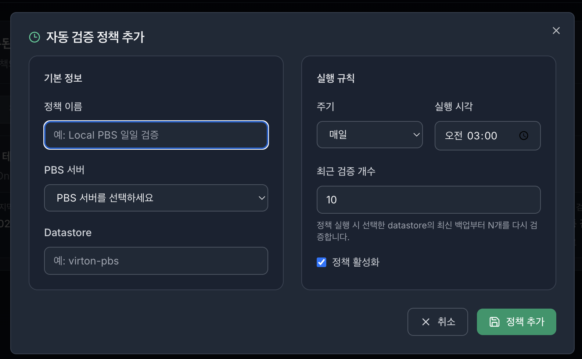Click the save icon on the 정책 추가 button

[x=494, y=322]
